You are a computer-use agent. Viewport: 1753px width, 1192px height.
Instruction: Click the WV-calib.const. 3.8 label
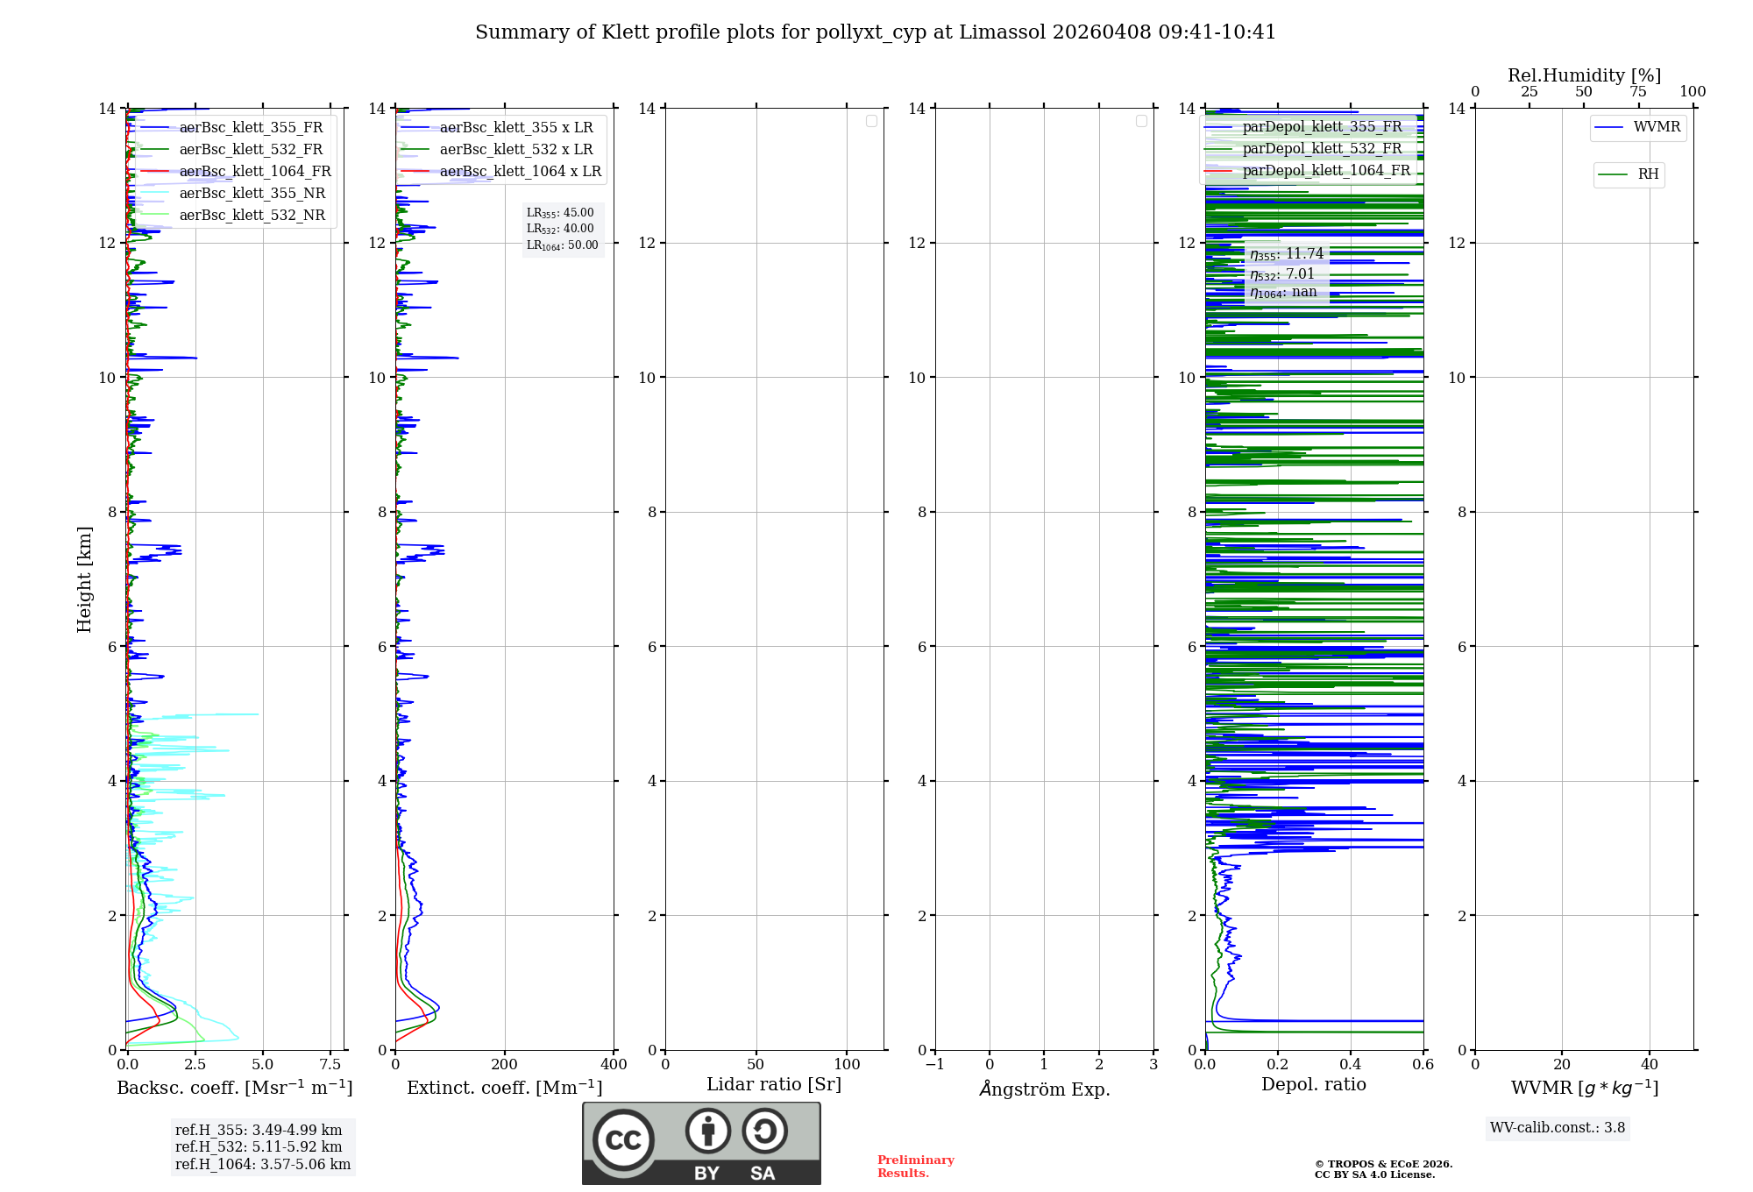1558,1128
